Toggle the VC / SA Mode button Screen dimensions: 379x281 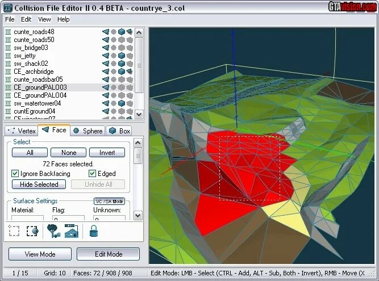[109, 201]
